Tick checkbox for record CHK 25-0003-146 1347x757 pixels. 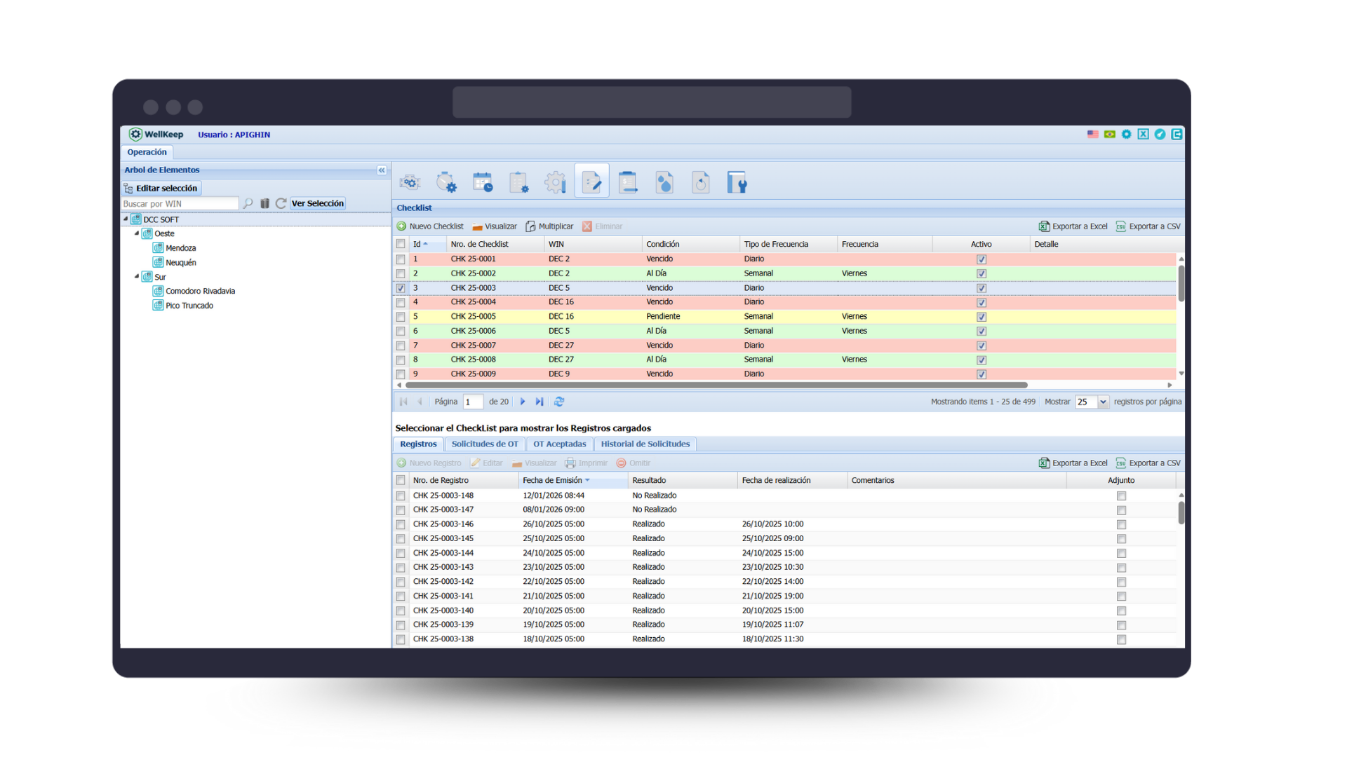[401, 524]
